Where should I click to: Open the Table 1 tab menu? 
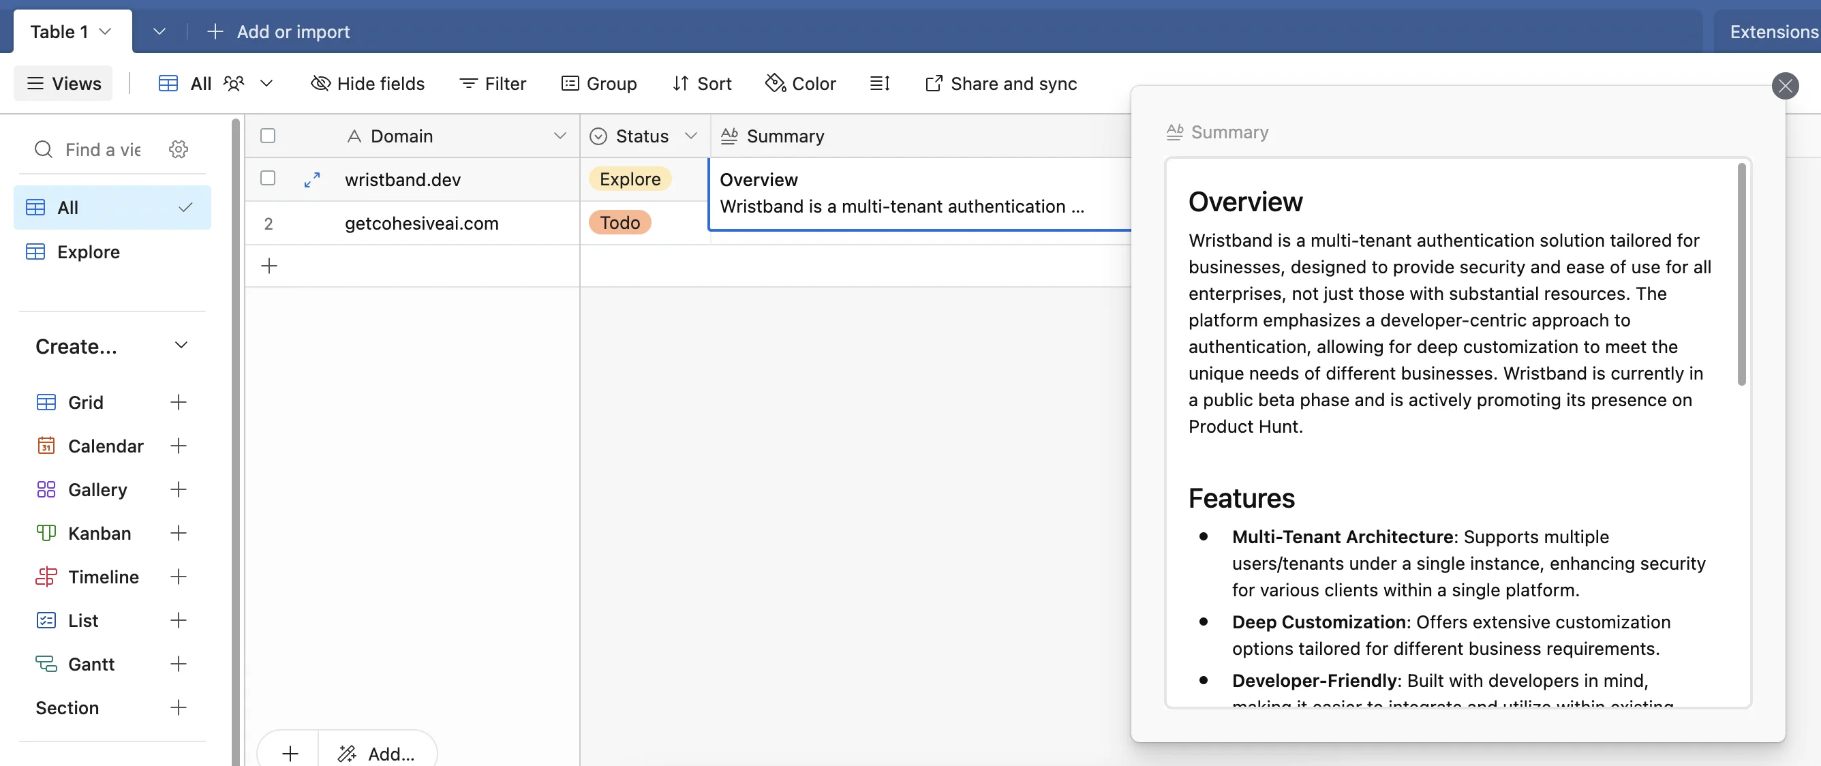point(106,32)
